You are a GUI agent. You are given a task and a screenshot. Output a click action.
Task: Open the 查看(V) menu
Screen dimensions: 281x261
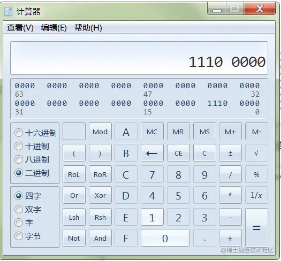pos(20,28)
